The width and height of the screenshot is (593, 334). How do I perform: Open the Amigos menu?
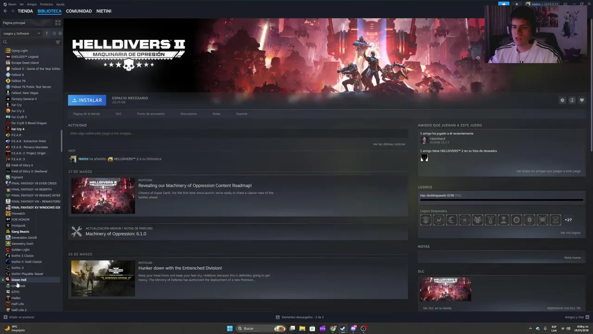(x=32, y=4)
